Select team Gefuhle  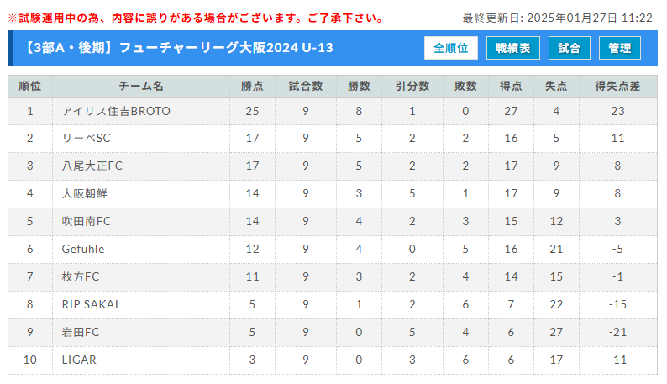coord(83,249)
